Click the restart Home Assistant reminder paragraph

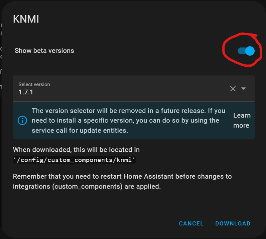[122, 181]
